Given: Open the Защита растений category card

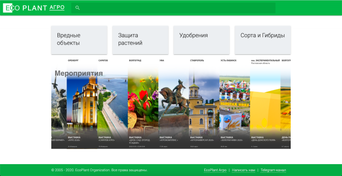Looking at the screenshot, I should 140,40.
